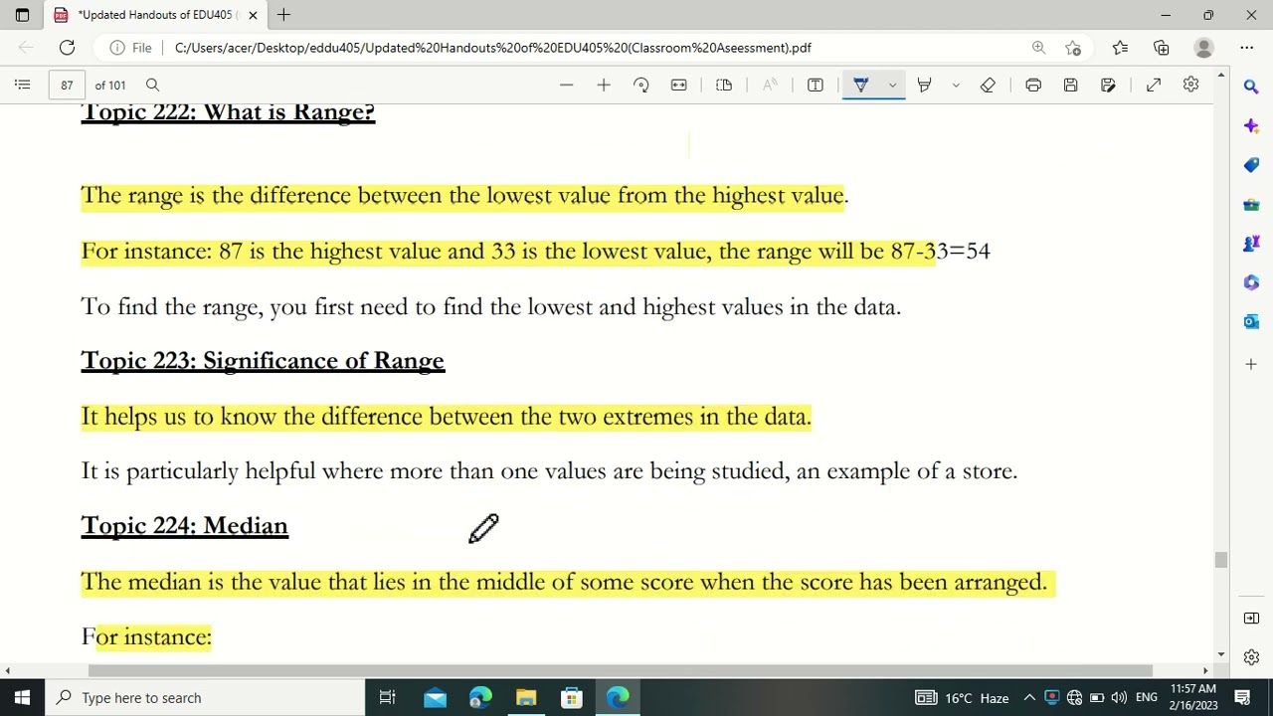Click the scroll up arrow

[1221, 74]
